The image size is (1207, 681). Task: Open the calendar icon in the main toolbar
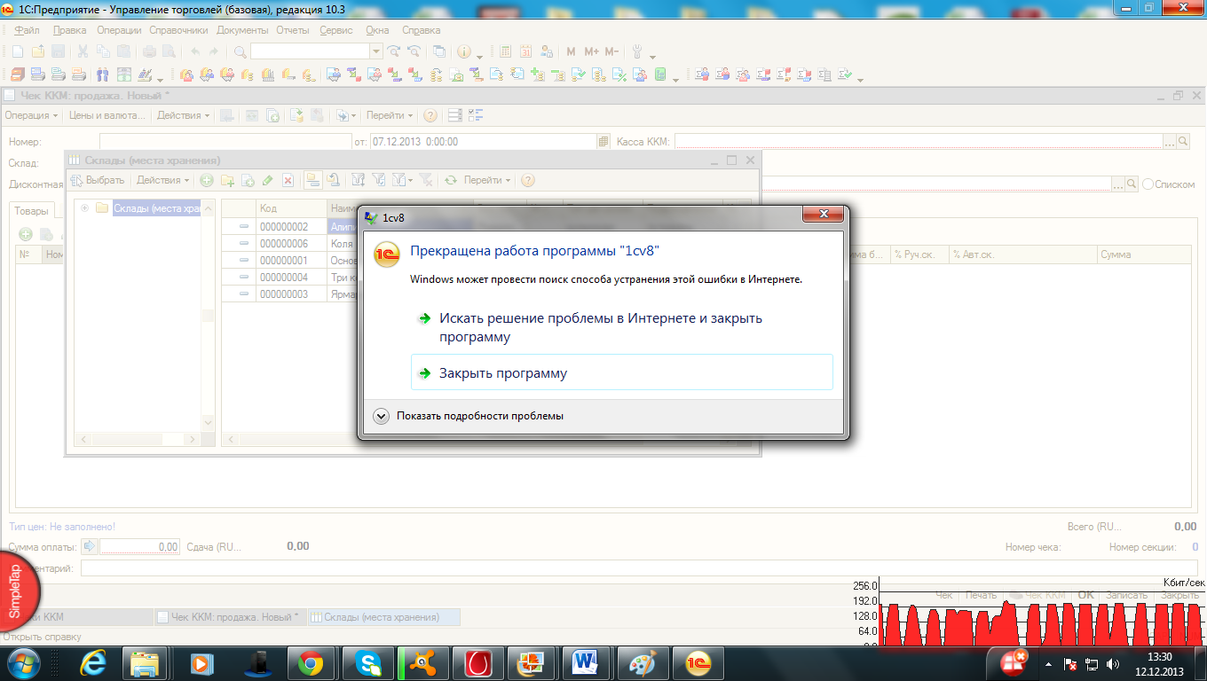click(x=525, y=51)
